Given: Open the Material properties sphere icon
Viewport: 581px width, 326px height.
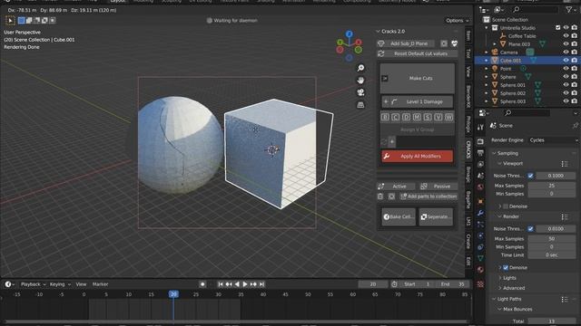Looking at the screenshot, I should pos(480,270).
